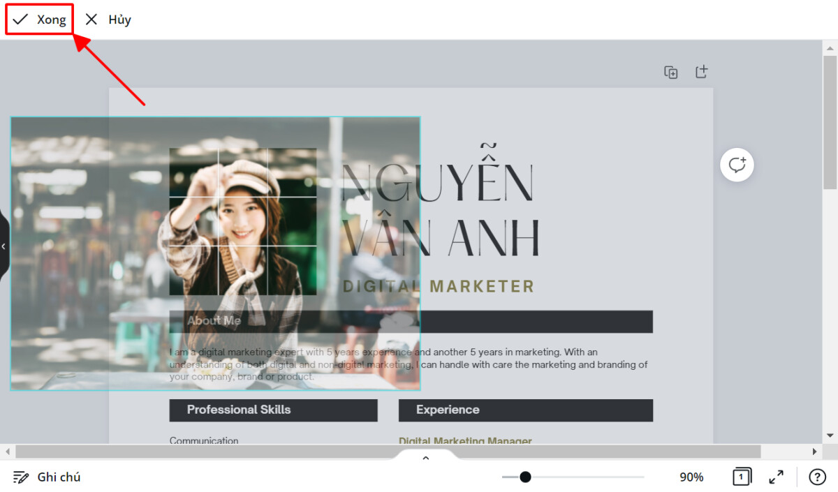Screen dimensions: 838x492
Task: Open the 90% zoom level menu
Action: [691, 477]
